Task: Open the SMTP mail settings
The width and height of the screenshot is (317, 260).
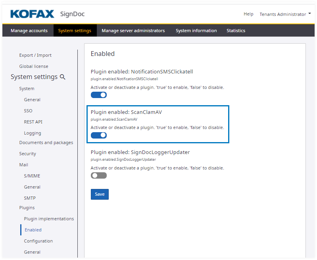Action: pyautogui.click(x=30, y=198)
